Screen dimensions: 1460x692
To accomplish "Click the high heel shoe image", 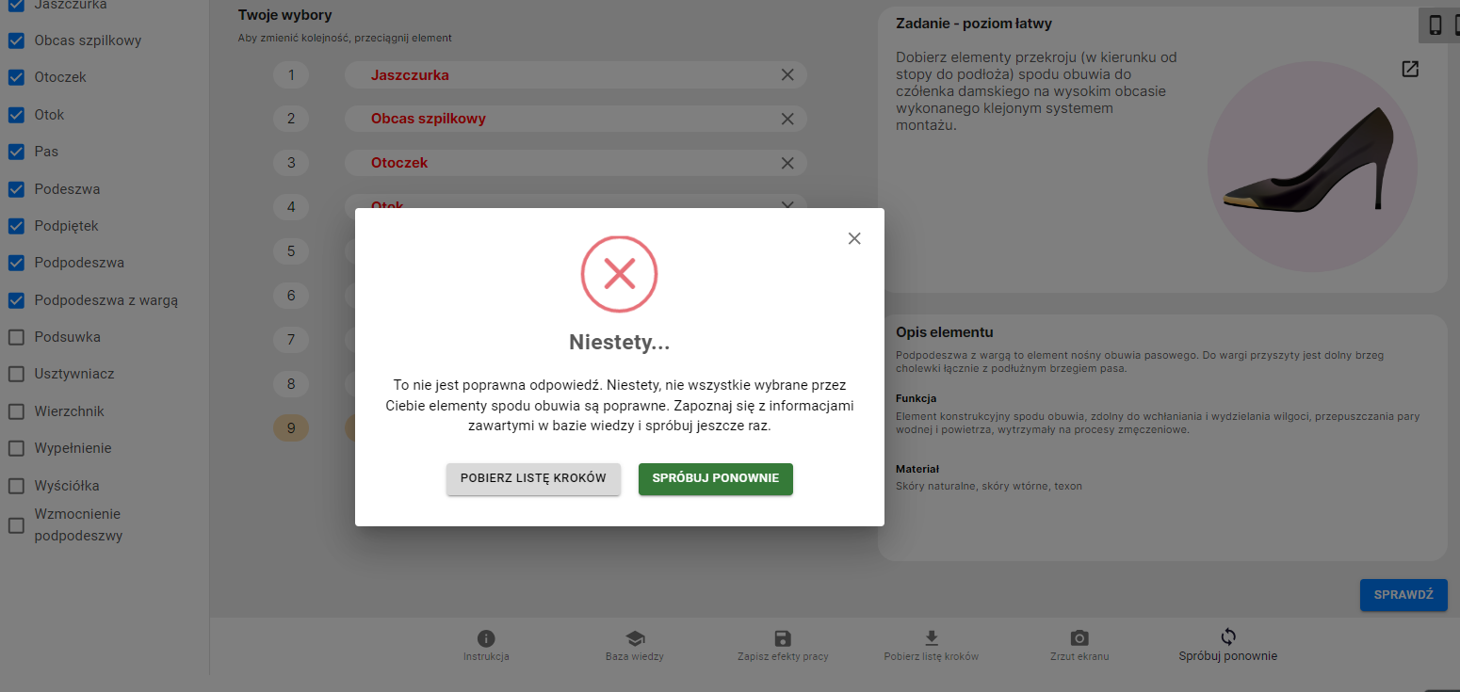I will pyautogui.click(x=1312, y=161).
